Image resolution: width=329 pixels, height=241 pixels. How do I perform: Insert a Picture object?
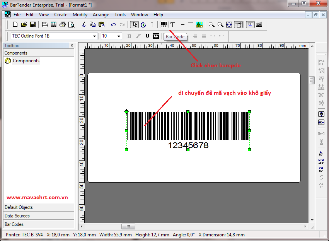pos(199,24)
